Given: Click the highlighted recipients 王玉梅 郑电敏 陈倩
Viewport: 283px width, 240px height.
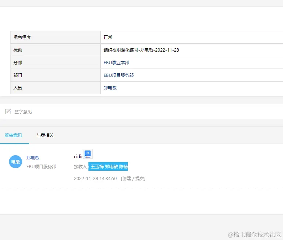Looking at the screenshot, I should [108, 166].
